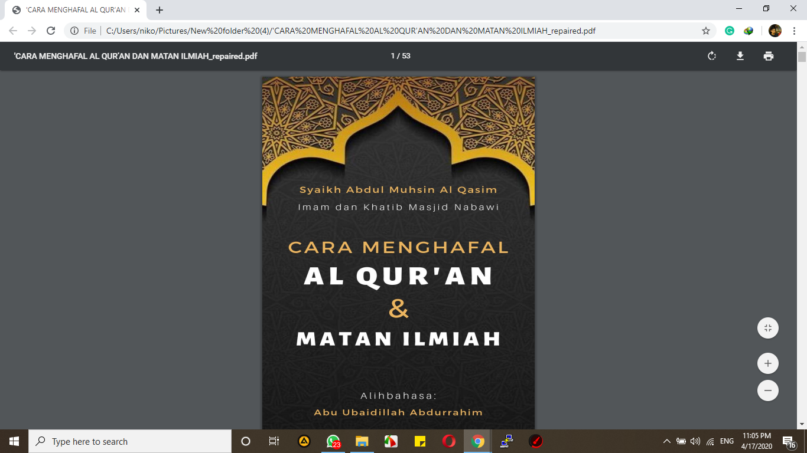Show hidden system tray icons

coord(667,441)
